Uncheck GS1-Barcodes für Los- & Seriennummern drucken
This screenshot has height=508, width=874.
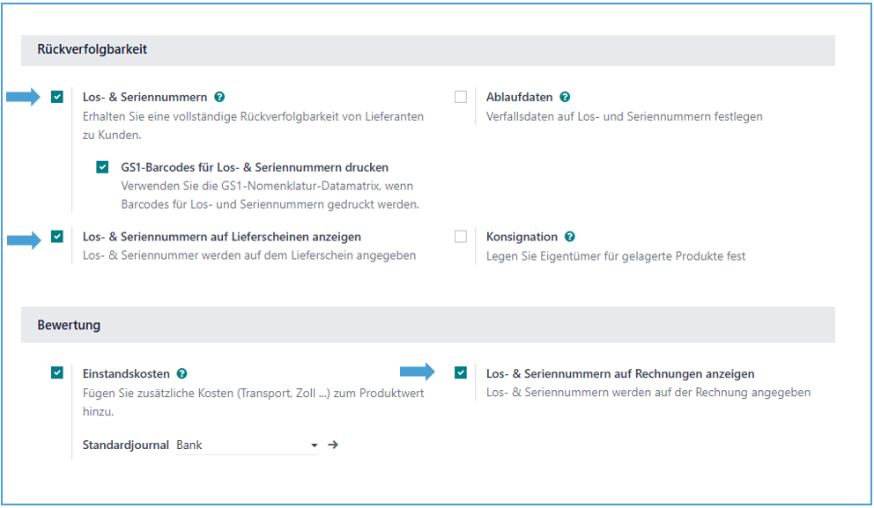[x=103, y=167]
